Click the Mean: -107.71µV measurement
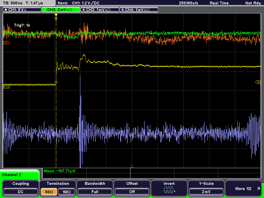 coord(60,171)
